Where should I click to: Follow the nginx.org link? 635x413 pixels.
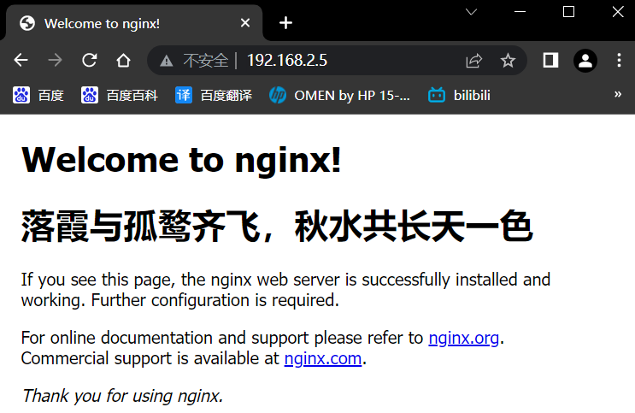pyautogui.click(x=464, y=338)
